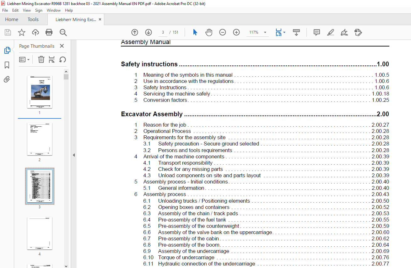
Task: Click thumbnail panel scroll up arrow
Action: pyautogui.click(x=66, y=71)
